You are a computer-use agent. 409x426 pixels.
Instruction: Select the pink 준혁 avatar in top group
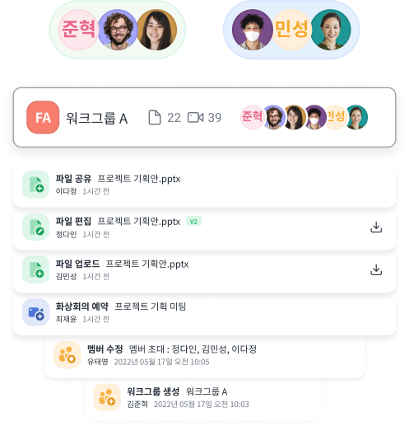coord(78,30)
